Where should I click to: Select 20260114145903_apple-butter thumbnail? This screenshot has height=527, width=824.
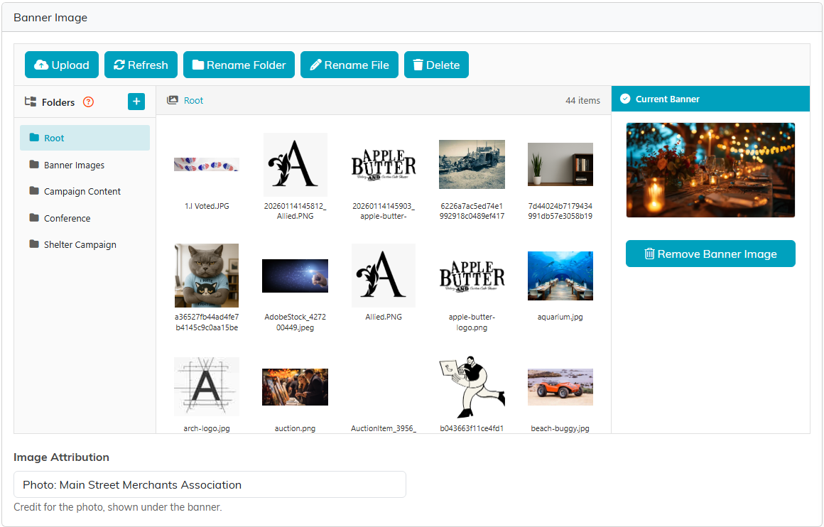384,165
